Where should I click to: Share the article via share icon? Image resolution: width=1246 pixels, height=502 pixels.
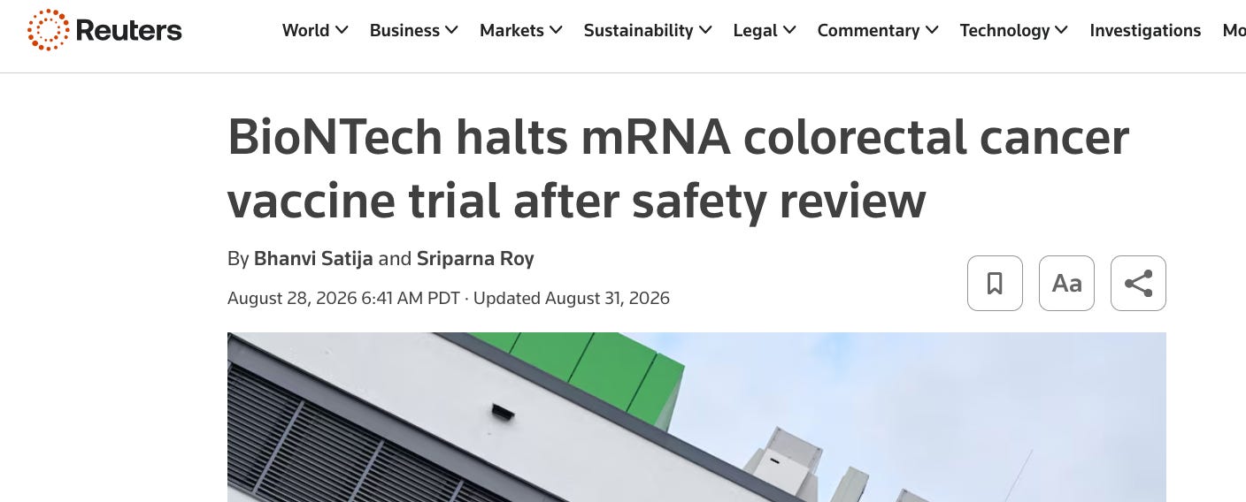pyautogui.click(x=1138, y=283)
